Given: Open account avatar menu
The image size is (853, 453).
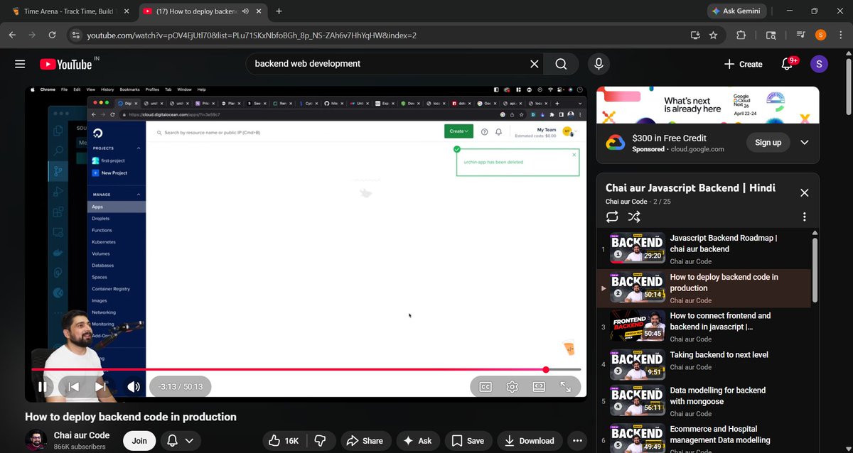Looking at the screenshot, I should [819, 64].
